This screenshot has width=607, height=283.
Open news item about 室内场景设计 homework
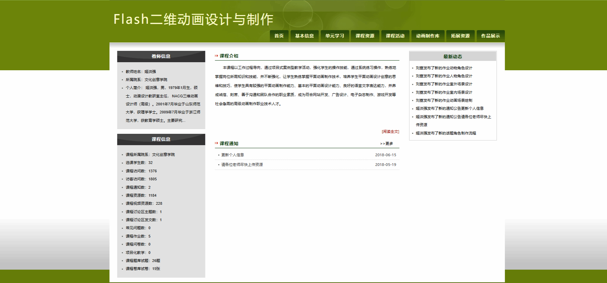click(444, 92)
